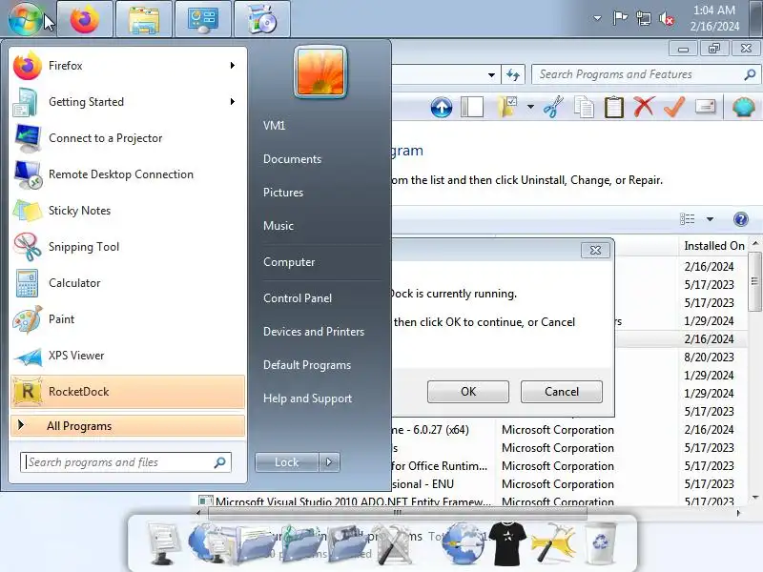This screenshot has height=572, width=763.
Task: Open the Pictures folder icon in RocketDock
Action: (346, 544)
